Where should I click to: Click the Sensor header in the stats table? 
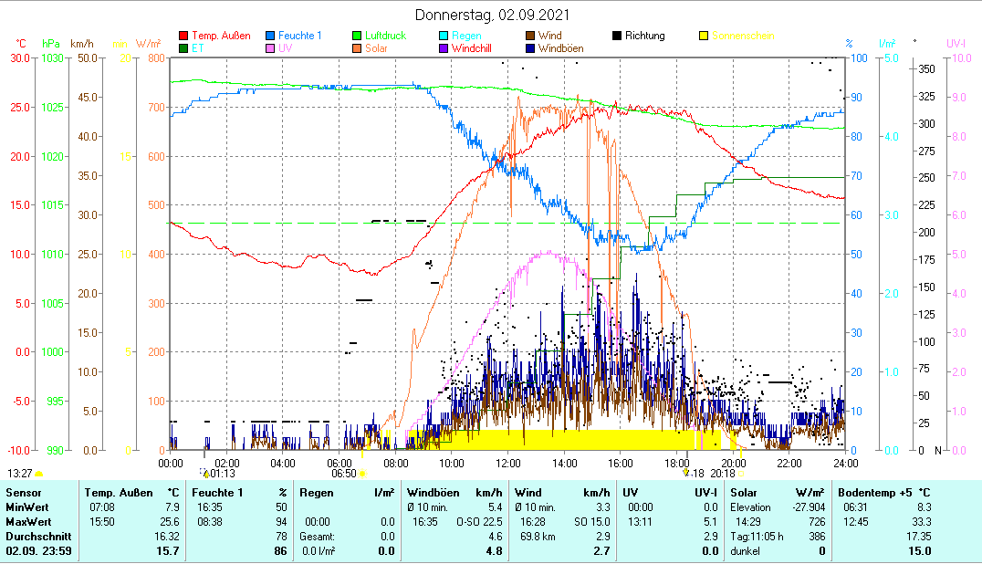coord(24,493)
